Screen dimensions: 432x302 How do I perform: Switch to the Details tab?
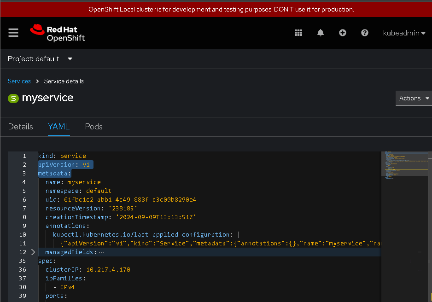tap(21, 127)
